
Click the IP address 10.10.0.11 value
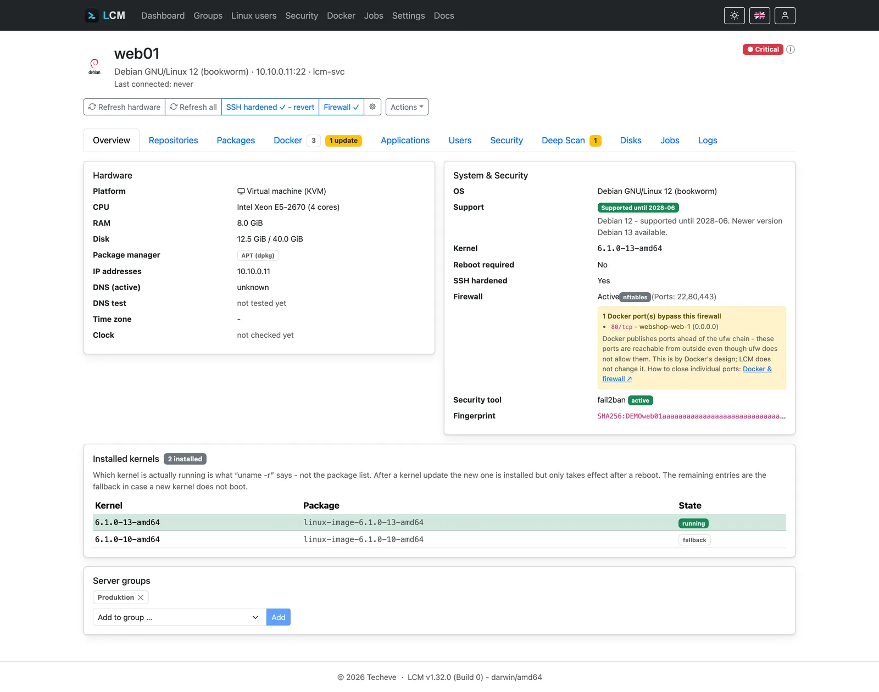click(x=254, y=271)
